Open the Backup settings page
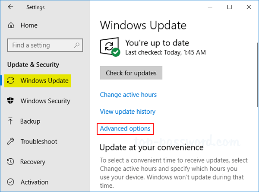259x192 pixels. point(30,122)
